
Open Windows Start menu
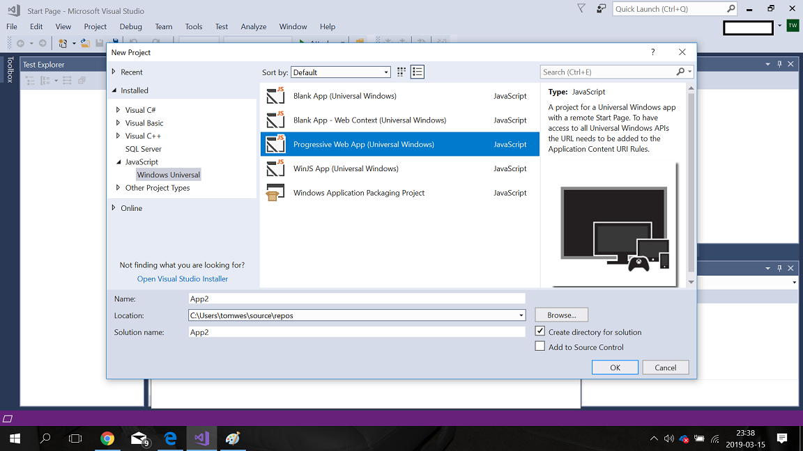click(15, 438)
